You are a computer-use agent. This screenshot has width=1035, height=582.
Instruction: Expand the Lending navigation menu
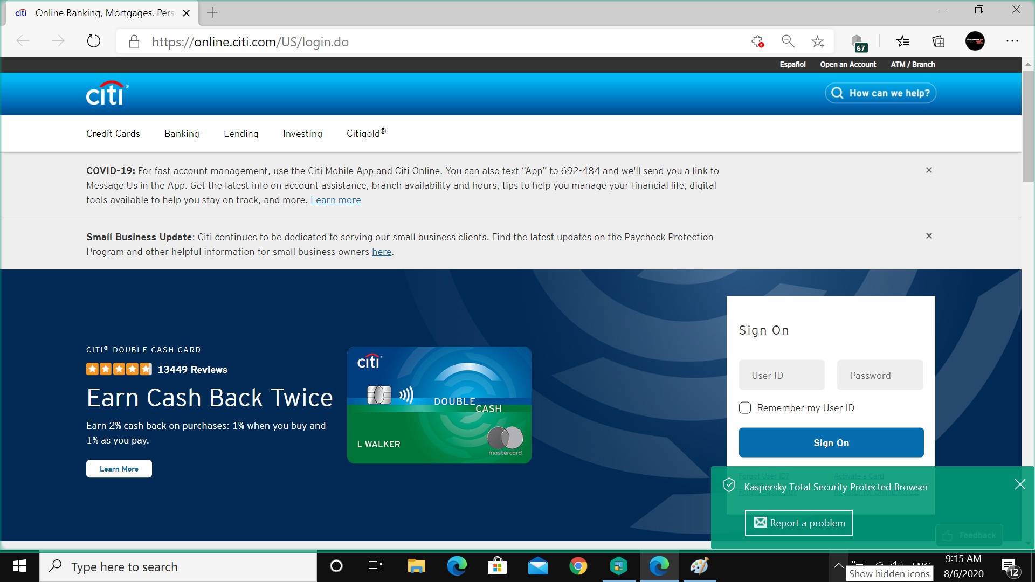[x=241, y=134]
